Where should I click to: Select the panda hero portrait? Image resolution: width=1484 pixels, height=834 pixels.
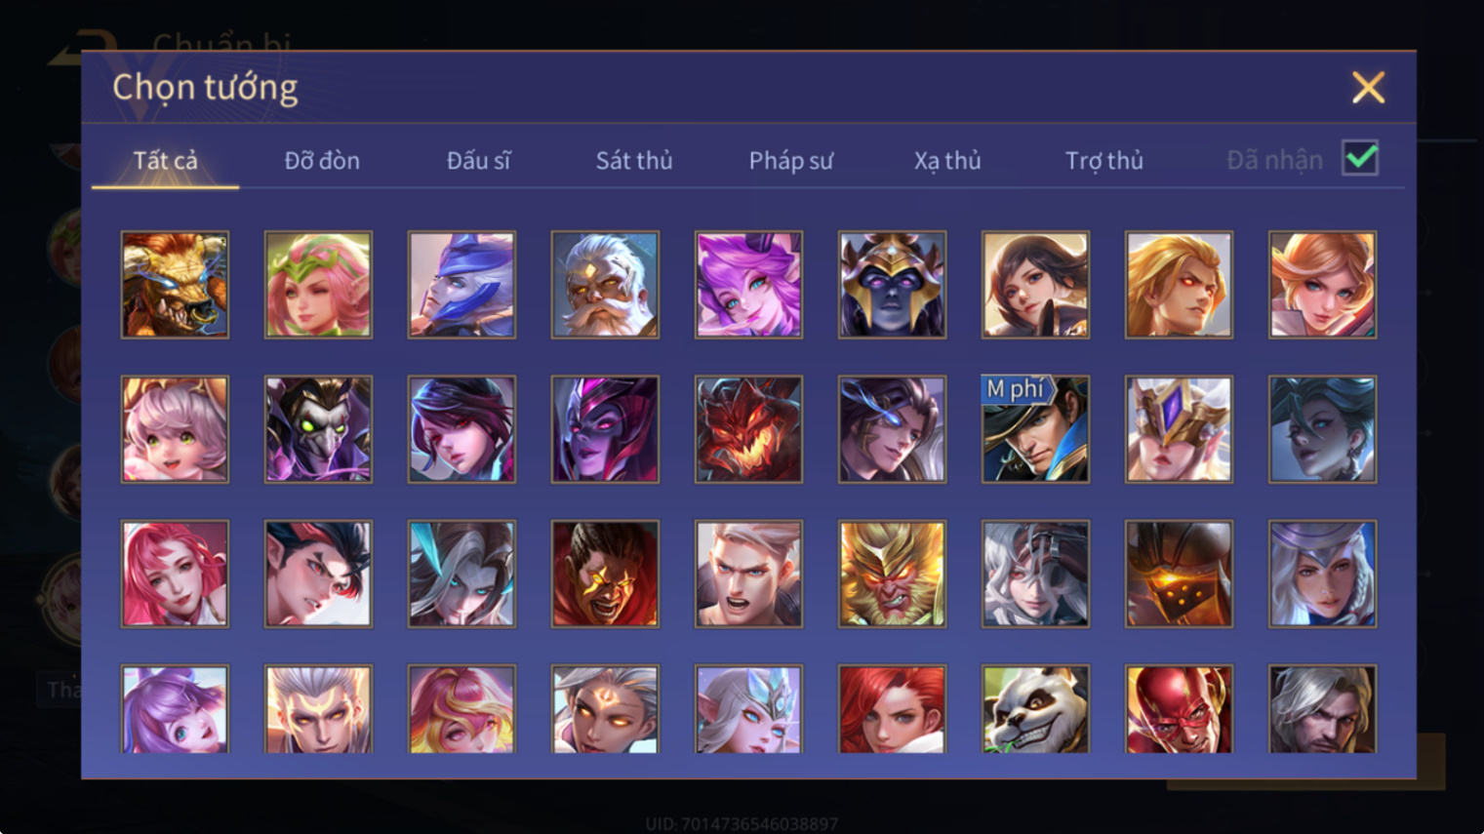[x=1035, y=709]
